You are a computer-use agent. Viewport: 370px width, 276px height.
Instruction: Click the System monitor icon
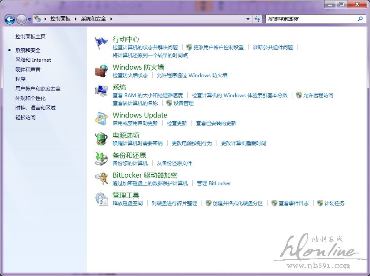[x=101, y=91]
